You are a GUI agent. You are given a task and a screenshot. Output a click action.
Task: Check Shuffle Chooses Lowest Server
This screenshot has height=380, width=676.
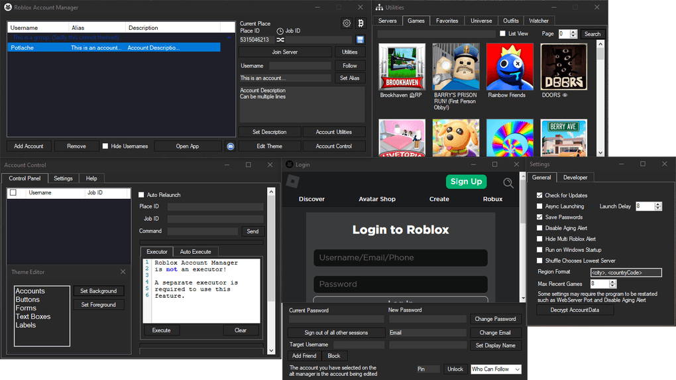point(539,261)
